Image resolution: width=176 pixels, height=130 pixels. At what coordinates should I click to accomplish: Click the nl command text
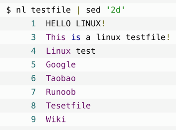click(x=21, y=10)
